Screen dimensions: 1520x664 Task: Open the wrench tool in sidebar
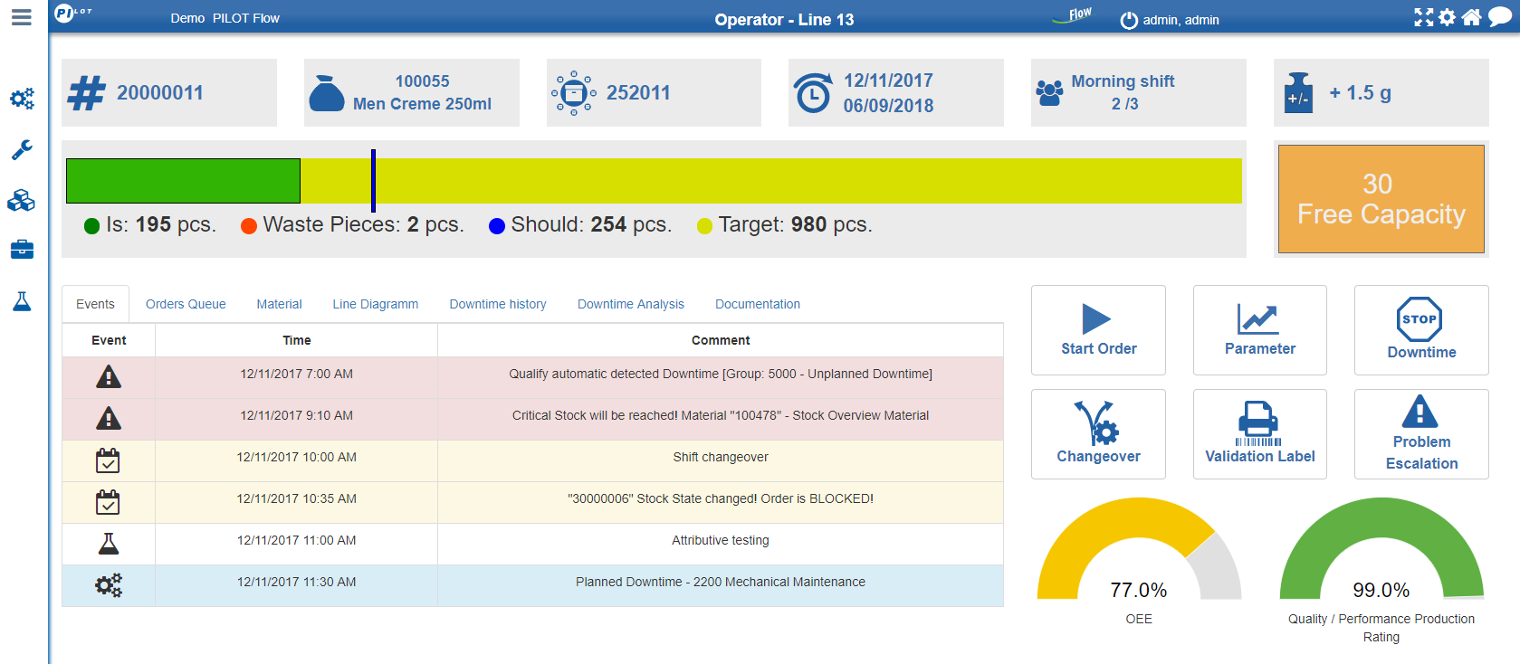[x=22, y=149]
